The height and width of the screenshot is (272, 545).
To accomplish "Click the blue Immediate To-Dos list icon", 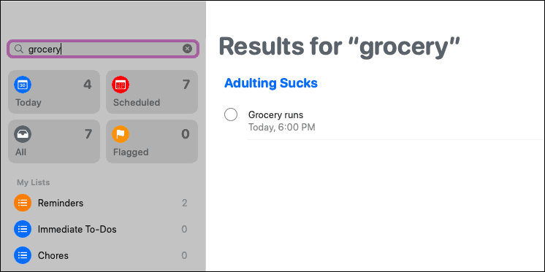I will (23, 229).
